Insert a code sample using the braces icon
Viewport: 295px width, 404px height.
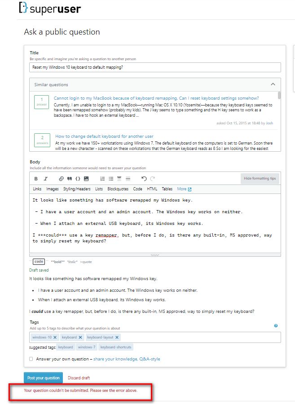tap(78, 179)
